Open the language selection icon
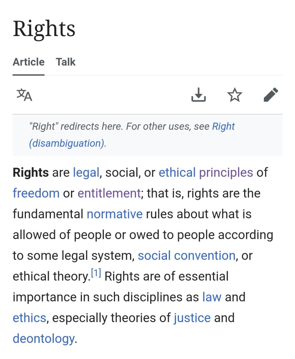Viewport: 295px width, 359px height. (x=24, y=95)
